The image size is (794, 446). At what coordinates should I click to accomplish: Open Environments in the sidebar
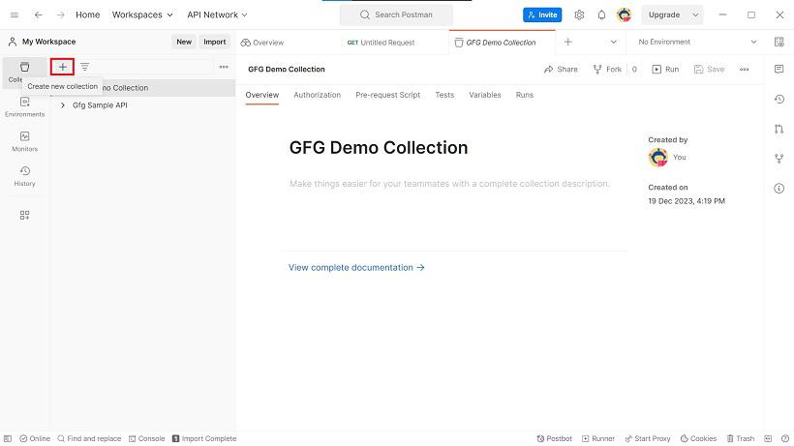pyautogui.click(x=24, y=106)
